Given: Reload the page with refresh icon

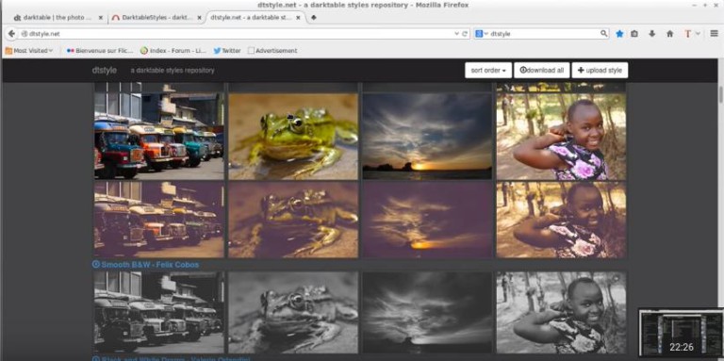Looking at the screenshot, I should pos(466,34).
